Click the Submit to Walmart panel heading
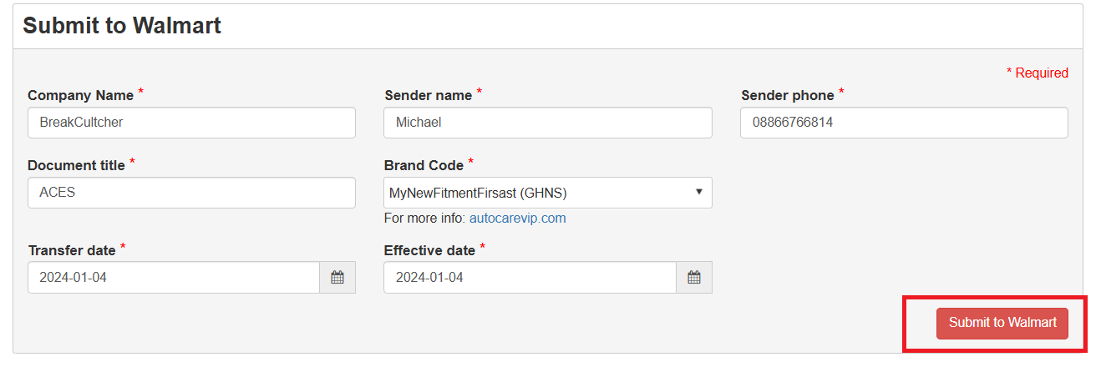The image size is (1101, 372). [122, 26]
